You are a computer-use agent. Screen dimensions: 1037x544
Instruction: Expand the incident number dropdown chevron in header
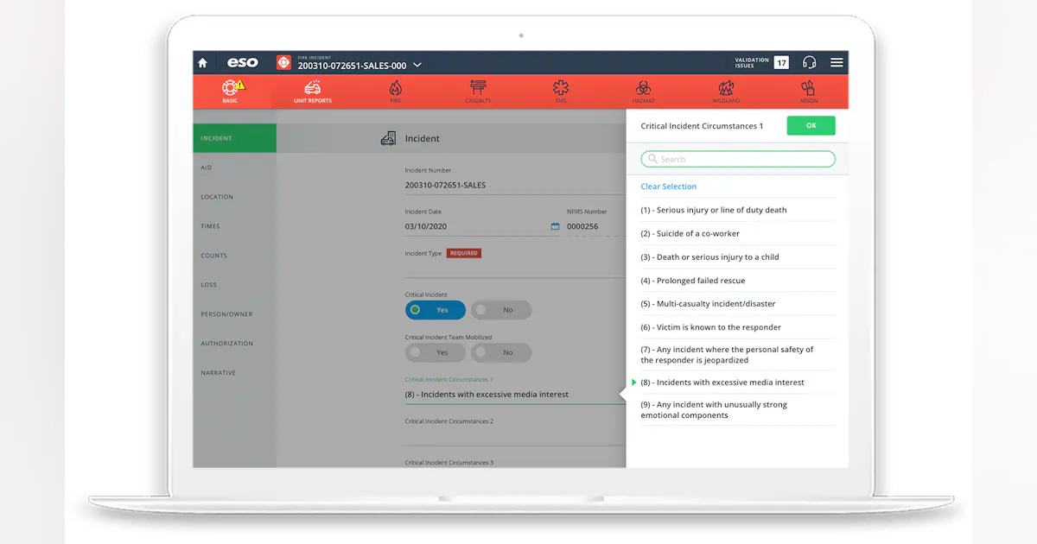pyautogui.click(x=417, y=65)
